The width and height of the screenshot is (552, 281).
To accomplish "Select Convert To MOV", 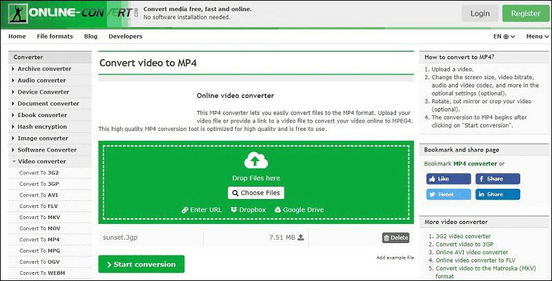I will pos(40,229).
